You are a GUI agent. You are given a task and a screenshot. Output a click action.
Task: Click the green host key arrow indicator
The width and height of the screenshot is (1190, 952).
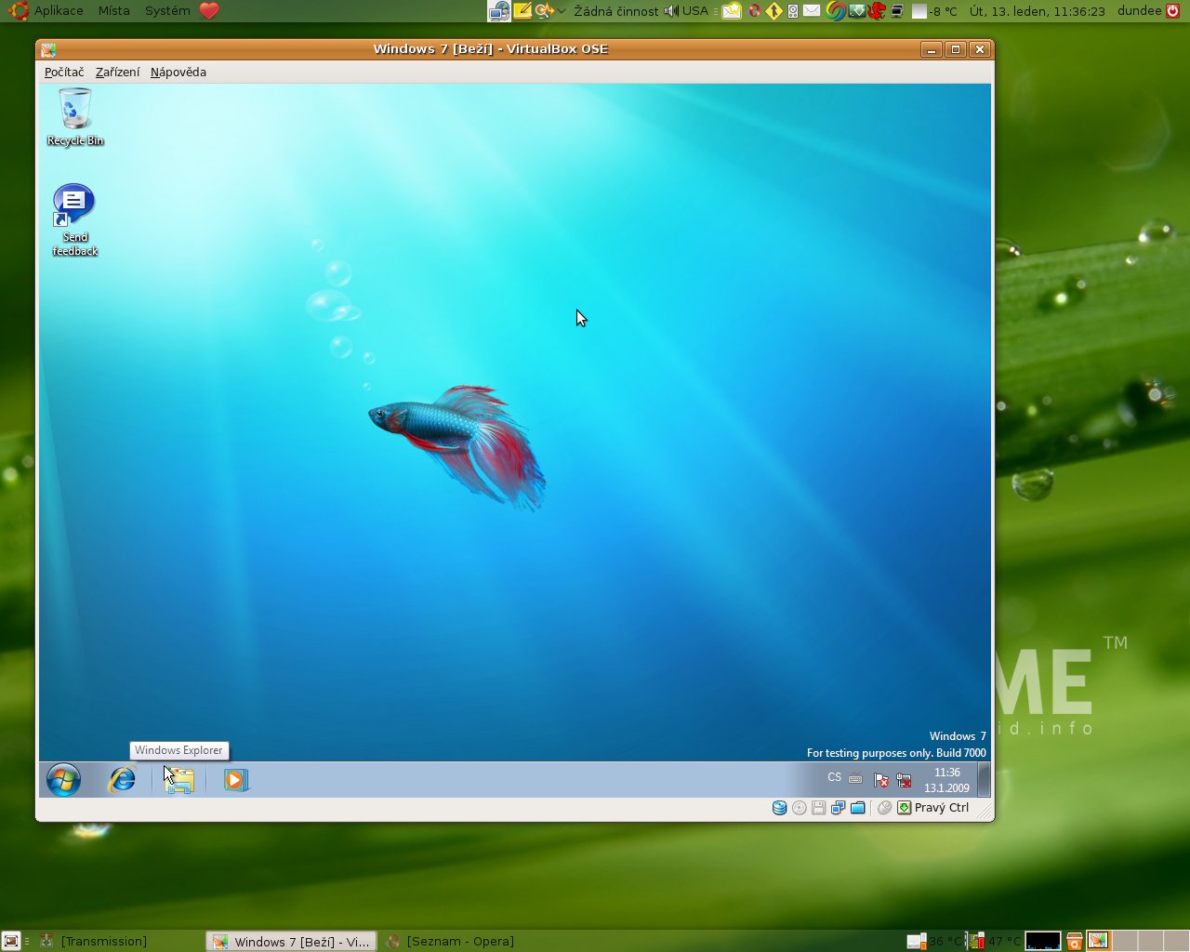pos(904,808)
